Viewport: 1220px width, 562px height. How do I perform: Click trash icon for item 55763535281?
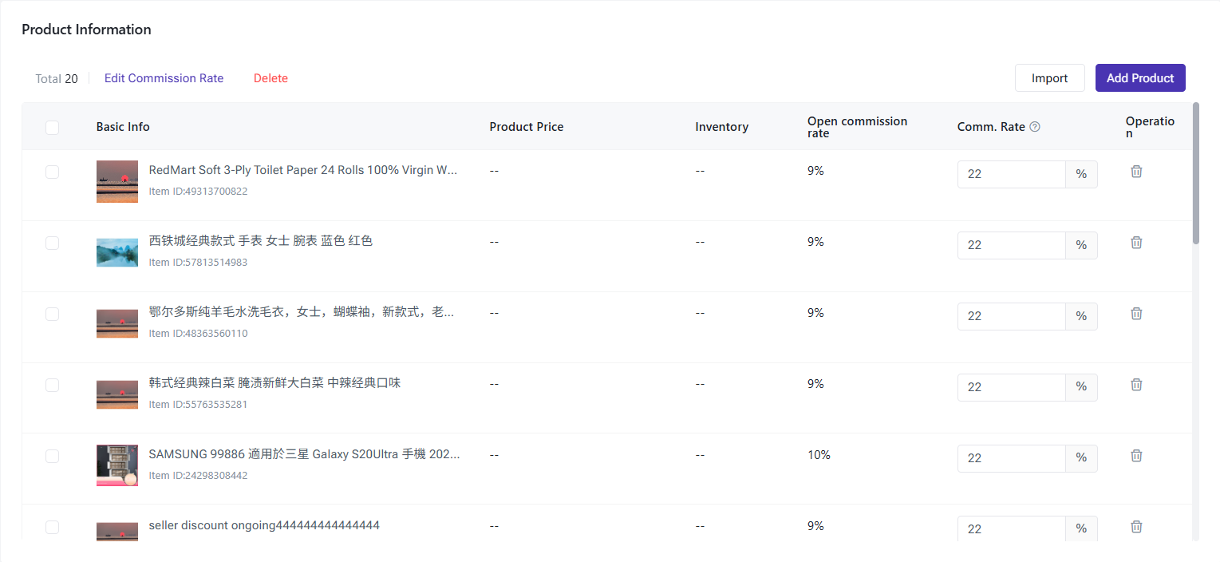click(1136, 385)
